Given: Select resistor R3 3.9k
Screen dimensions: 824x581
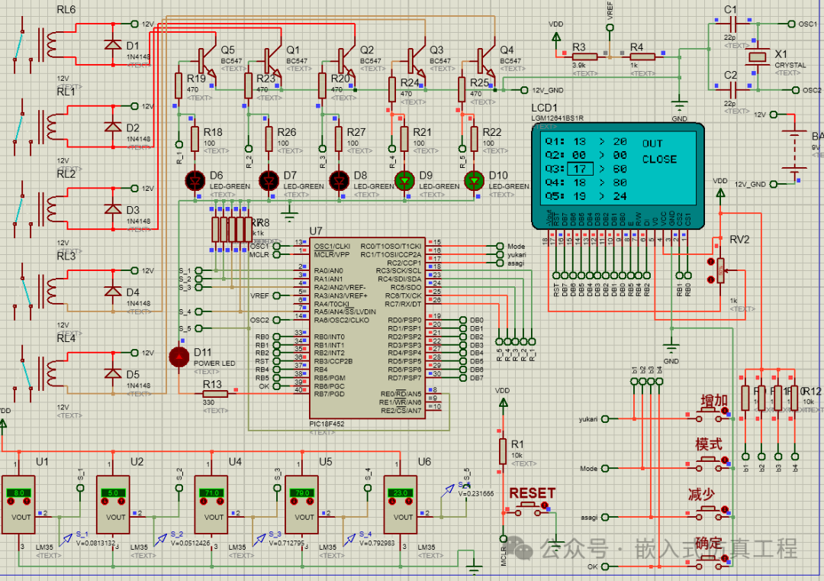Looking at the screenshot, I should pyautogui.click(x=585, y=56).
